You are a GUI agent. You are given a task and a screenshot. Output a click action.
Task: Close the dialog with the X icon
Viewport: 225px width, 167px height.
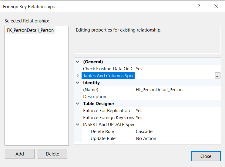(x=216, y=6)
